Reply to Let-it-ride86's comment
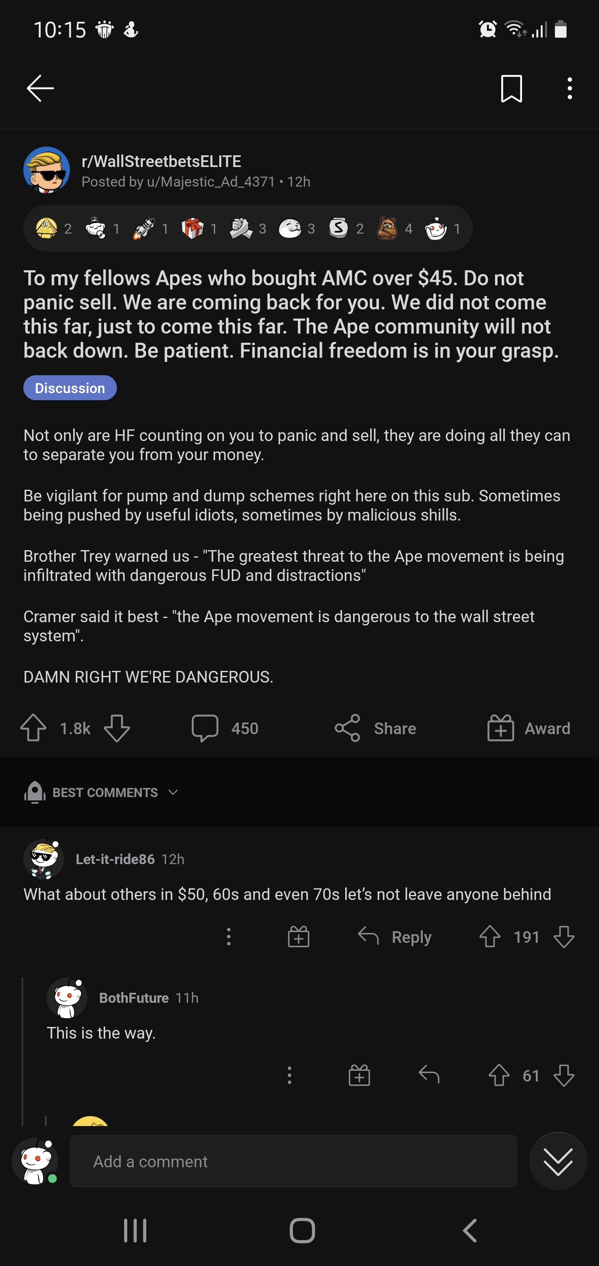 click(x=395, y=937)
